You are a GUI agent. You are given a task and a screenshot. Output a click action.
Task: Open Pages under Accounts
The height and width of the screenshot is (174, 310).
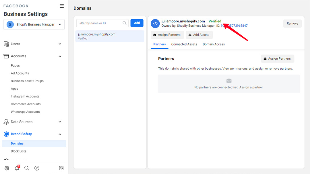15,66
